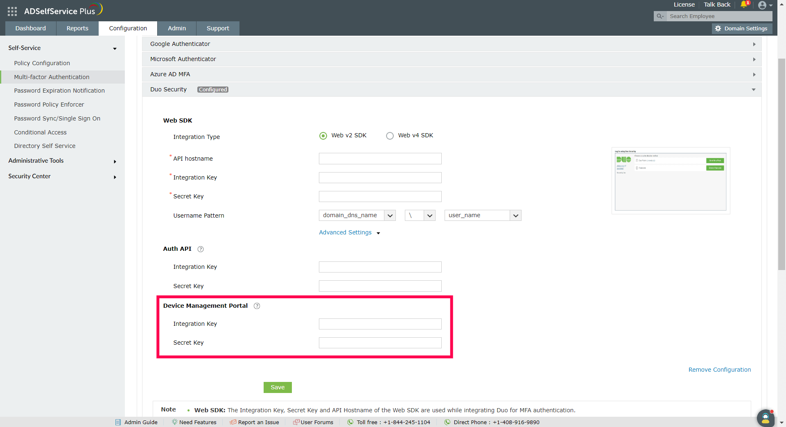This screenshot has width=786, height=427.
Task: Click Remove Configuration link
Action: pos(720,370)
